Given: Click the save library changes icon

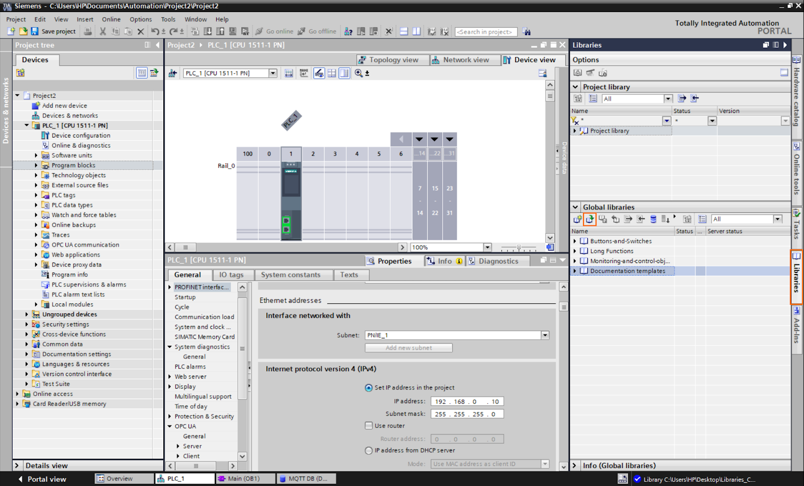Looking at the screenshot, I should [x=602, y=219].
